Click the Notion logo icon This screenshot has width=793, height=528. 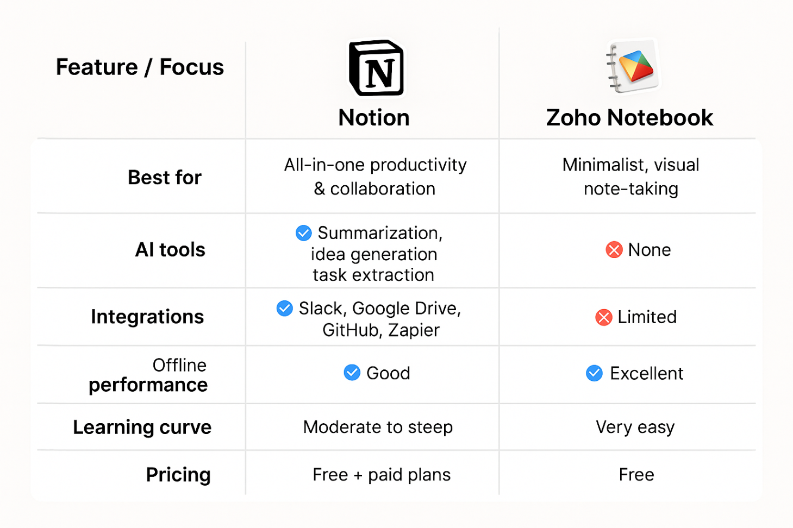click(377, 68)
